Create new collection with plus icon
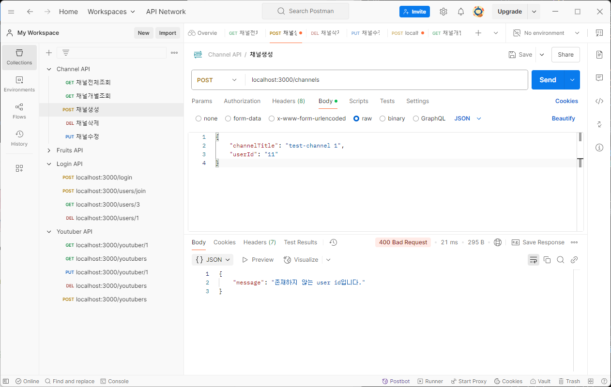Image resolution: width=611 pixels, height=387 pixels. tap(49, 53)
